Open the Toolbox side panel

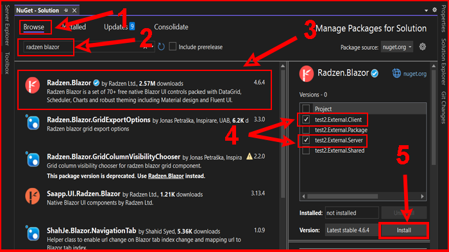[x=7, y=63]
